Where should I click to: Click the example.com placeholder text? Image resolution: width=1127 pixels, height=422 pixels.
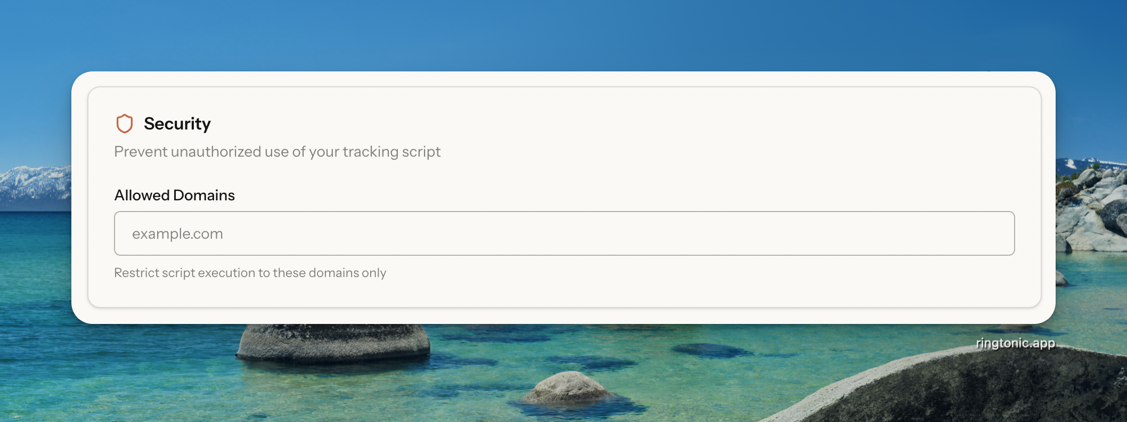[177, 234]
